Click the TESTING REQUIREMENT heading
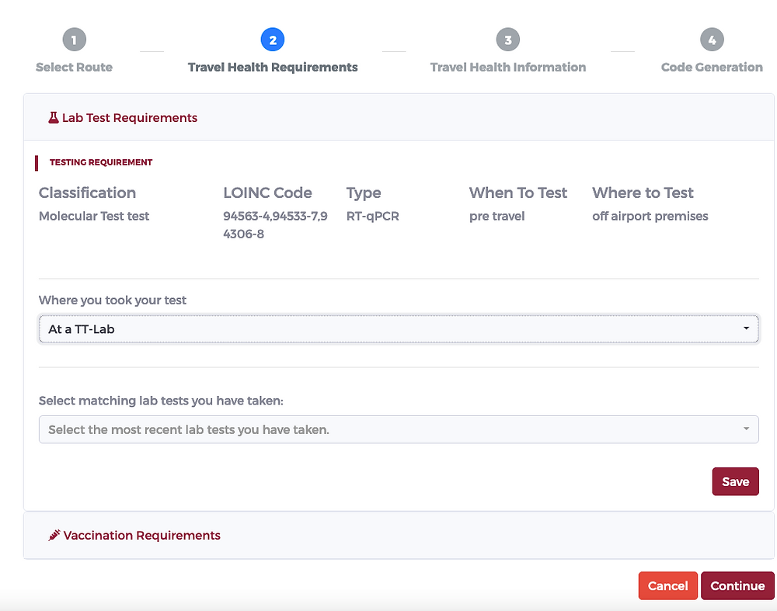Screen dimensions: 777x611 pos(101,162)
